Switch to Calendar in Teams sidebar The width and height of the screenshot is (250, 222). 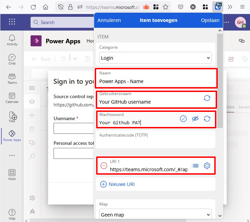click(12, 98)
